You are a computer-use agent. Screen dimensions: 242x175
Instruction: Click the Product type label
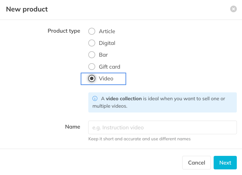(64, 31)
